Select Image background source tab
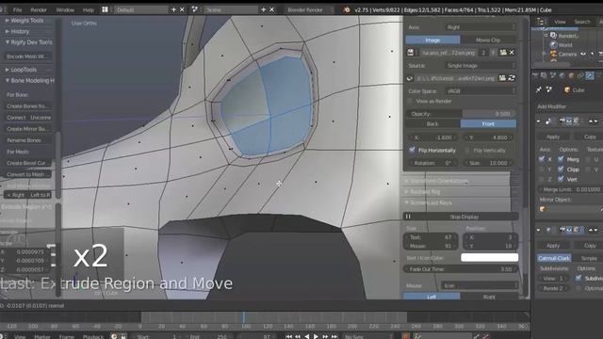The height and width of the screenshot is (339, 603). [432, 40]
